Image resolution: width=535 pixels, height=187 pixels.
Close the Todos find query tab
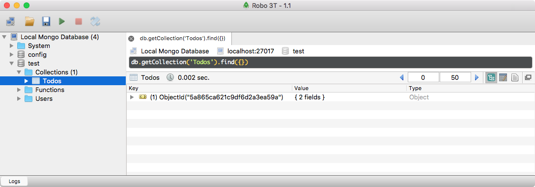(131, 38)
